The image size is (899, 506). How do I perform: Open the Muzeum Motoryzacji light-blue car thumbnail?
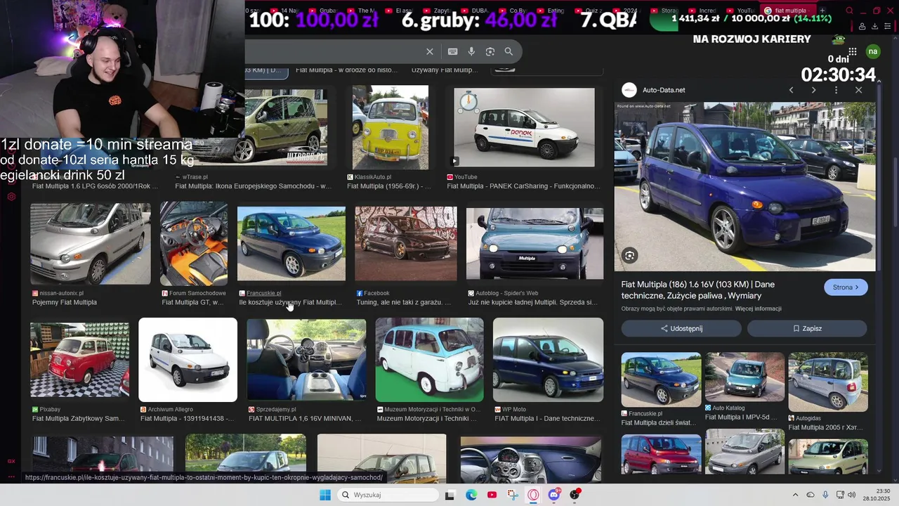click(429, 360)
